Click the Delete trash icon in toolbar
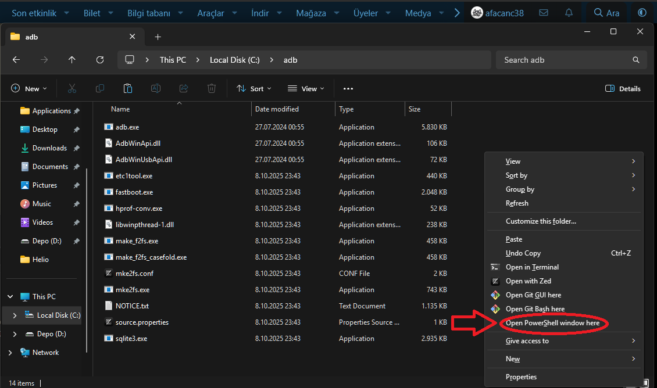Screen dimensions: 657x388 [212, 88]
